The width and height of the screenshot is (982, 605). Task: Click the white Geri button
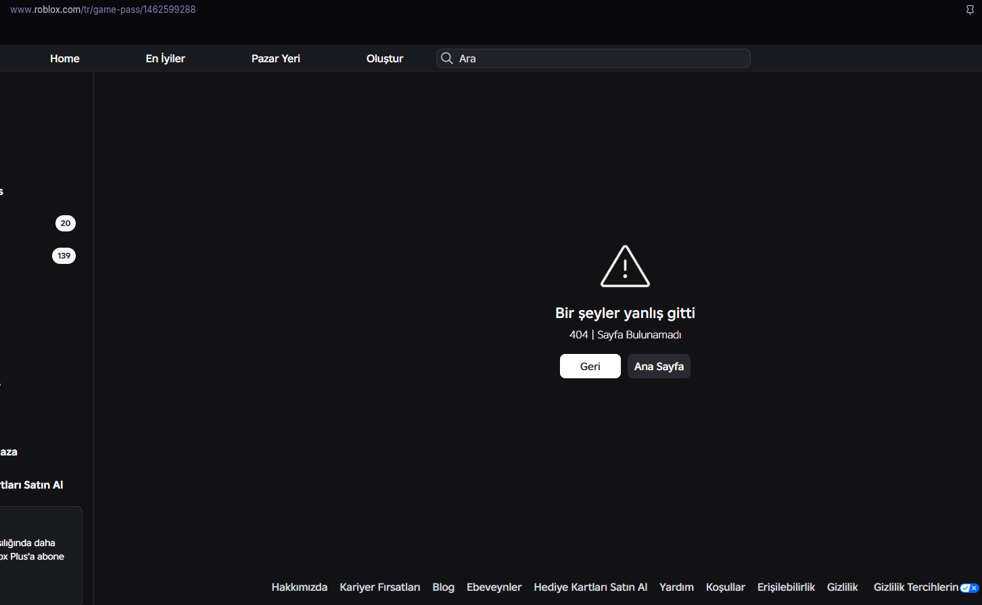point(590,366)
